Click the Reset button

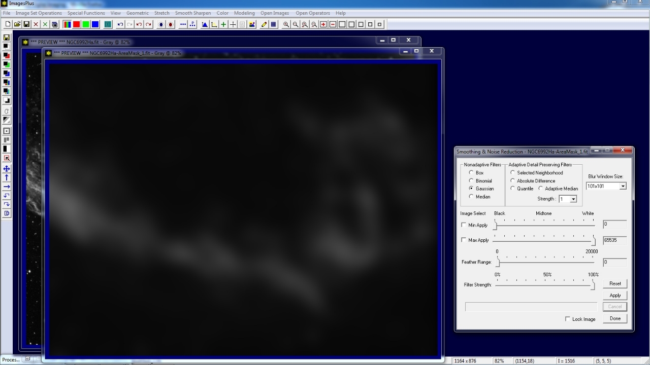click(x=615, y=283)
